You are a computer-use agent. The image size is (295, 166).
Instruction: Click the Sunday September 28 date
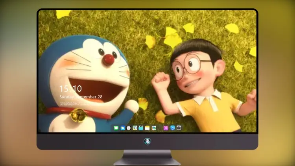[x=81, y=97]
